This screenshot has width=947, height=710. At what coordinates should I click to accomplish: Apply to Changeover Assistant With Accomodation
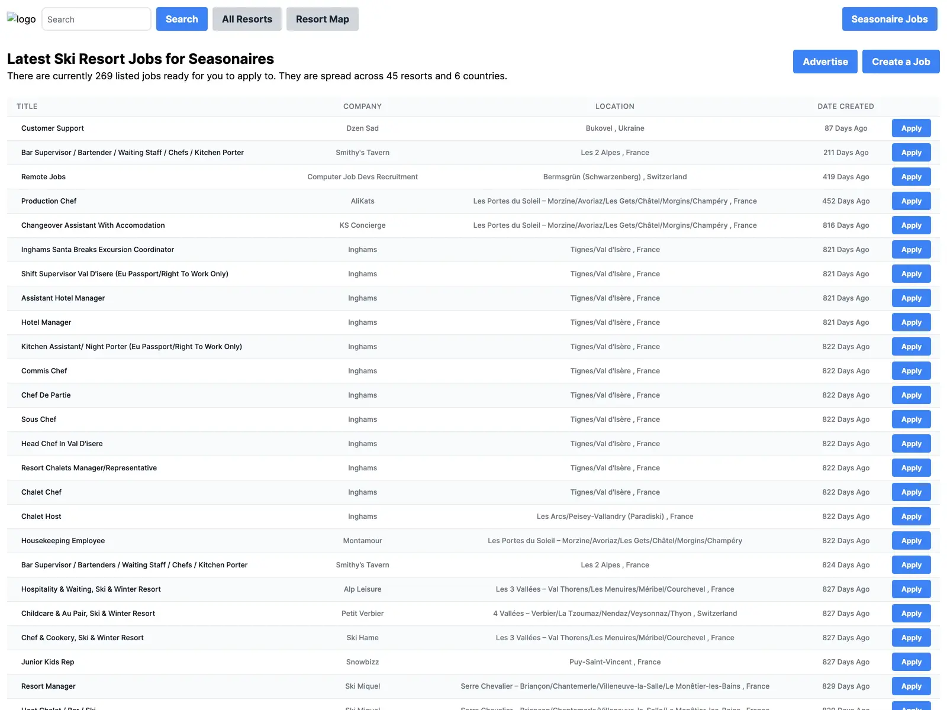(x=911, y=225)
